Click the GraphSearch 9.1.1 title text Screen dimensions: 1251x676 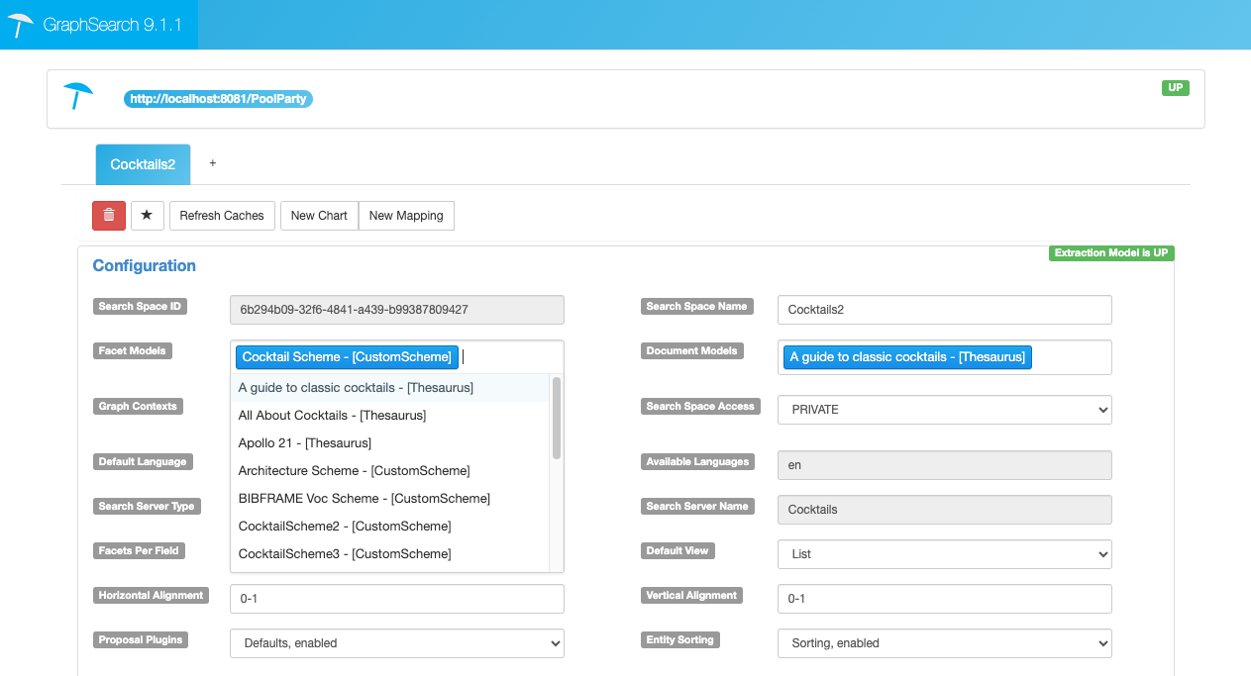click(x=113, y=25)
